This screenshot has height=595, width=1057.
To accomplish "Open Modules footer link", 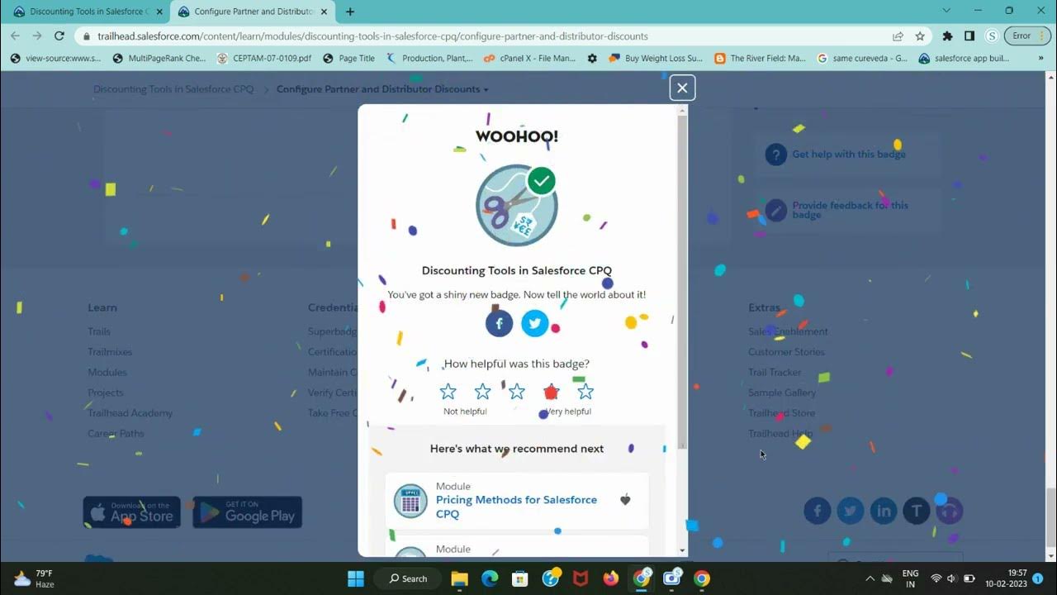I will (107, 373).
